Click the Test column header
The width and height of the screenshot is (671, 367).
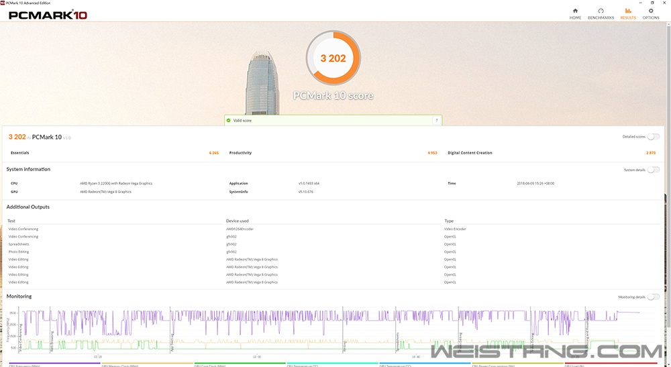[11, 221]
